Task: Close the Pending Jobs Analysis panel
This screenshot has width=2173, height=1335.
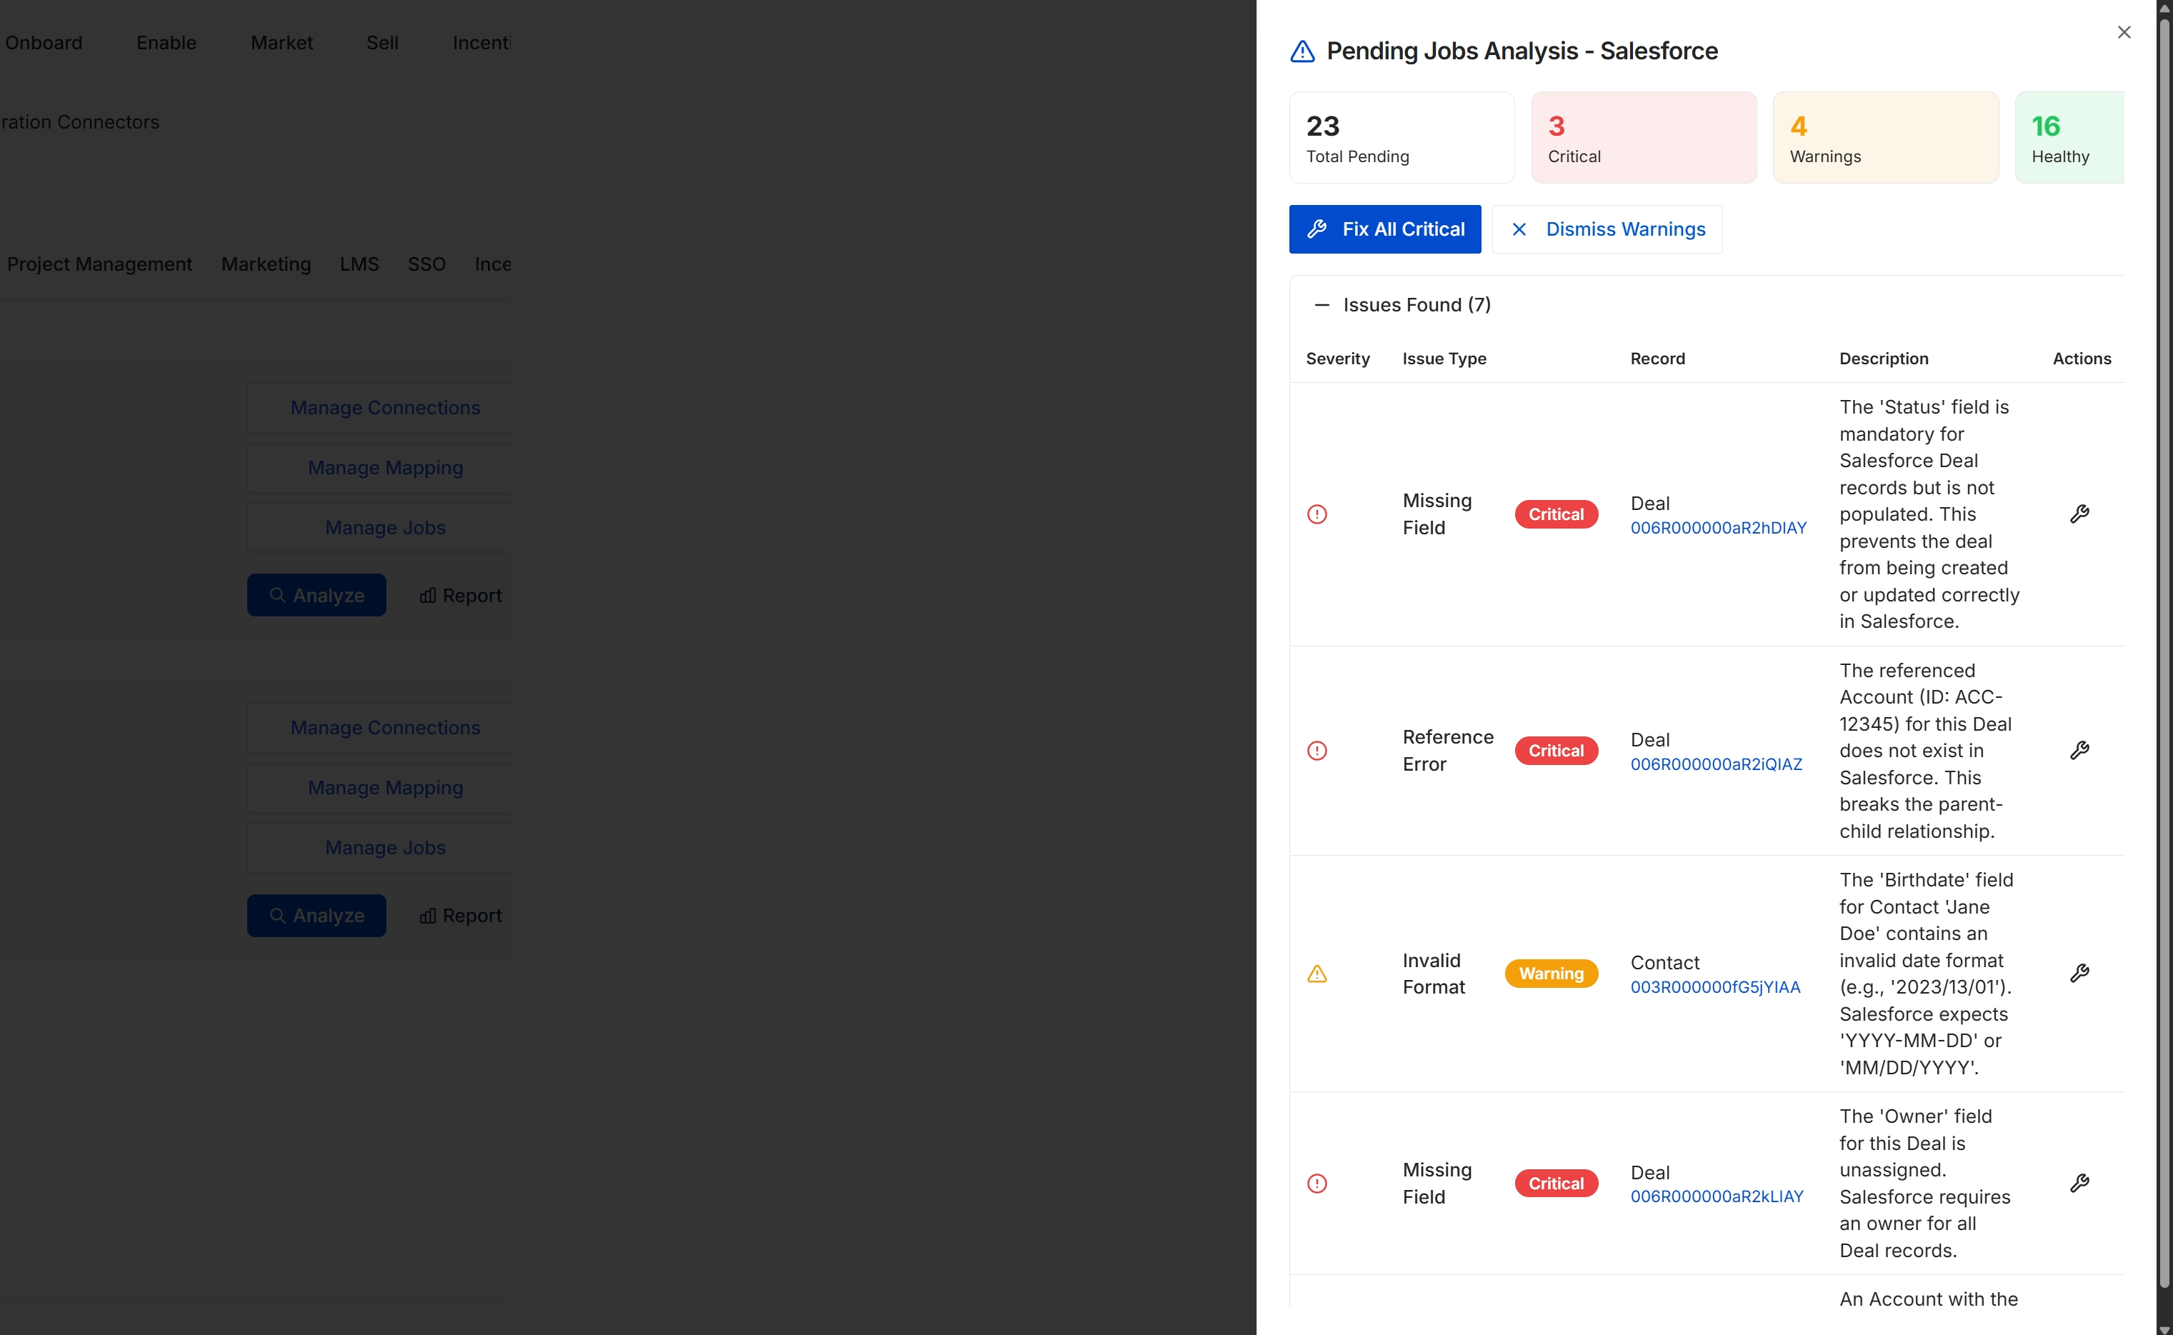Action: pyautogui.click(x=2124, y=33)
